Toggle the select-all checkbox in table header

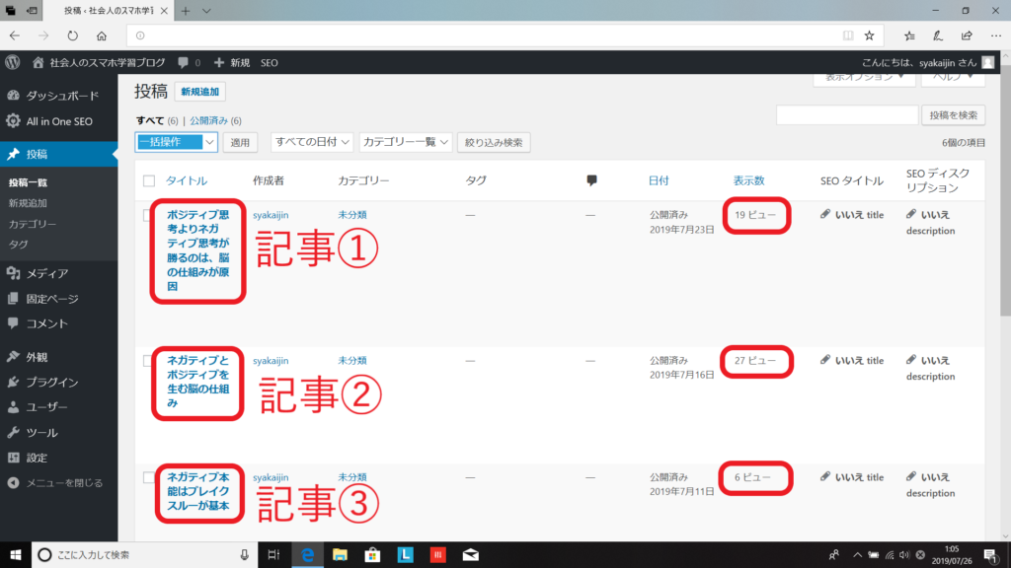pos(149,181)
